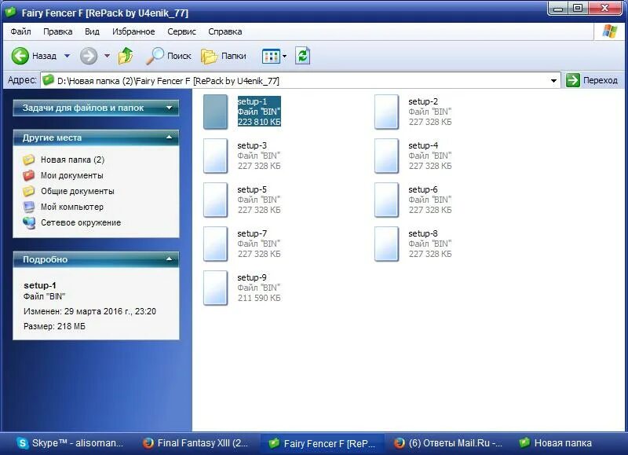628x455 pixels.
Task: Open the views dropdown arrow
Action: coord(284,56)
